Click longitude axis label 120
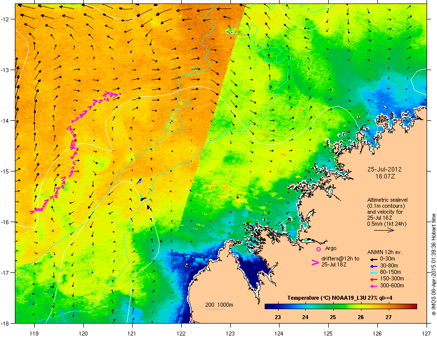 tap(83, 333)
